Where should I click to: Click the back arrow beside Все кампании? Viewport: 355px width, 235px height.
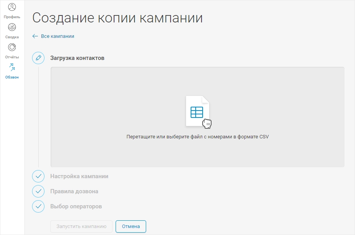pyautogui.click(x=35, y=36)
